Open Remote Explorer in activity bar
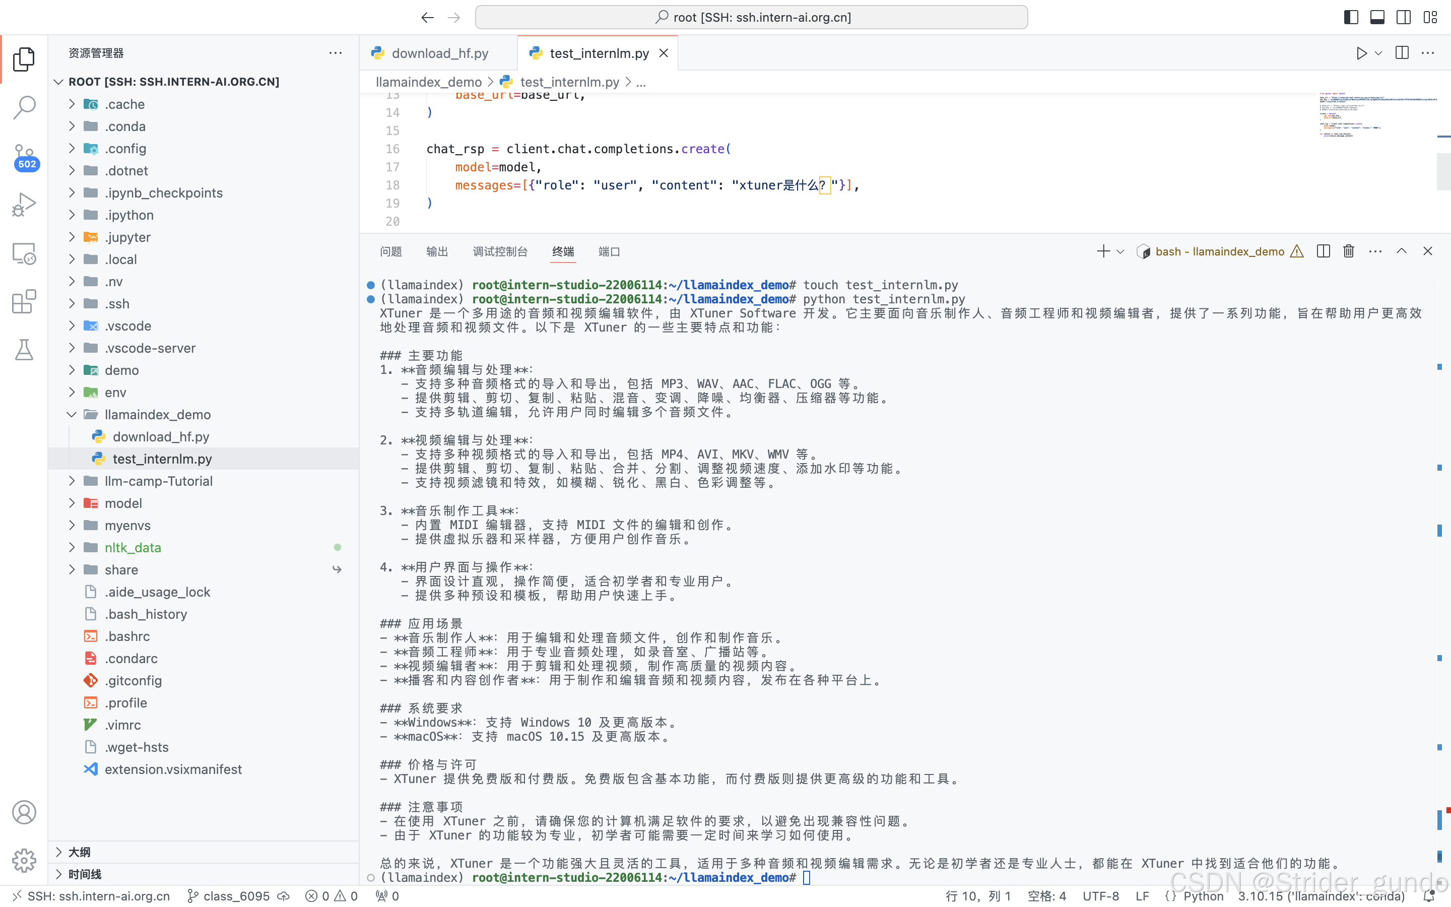The height and width of the screenshot is (907, 1451). click(x=24, y=253)
